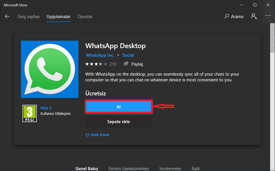
Task: Click the Sepete ekle button
Action: [x=119, y=122]
